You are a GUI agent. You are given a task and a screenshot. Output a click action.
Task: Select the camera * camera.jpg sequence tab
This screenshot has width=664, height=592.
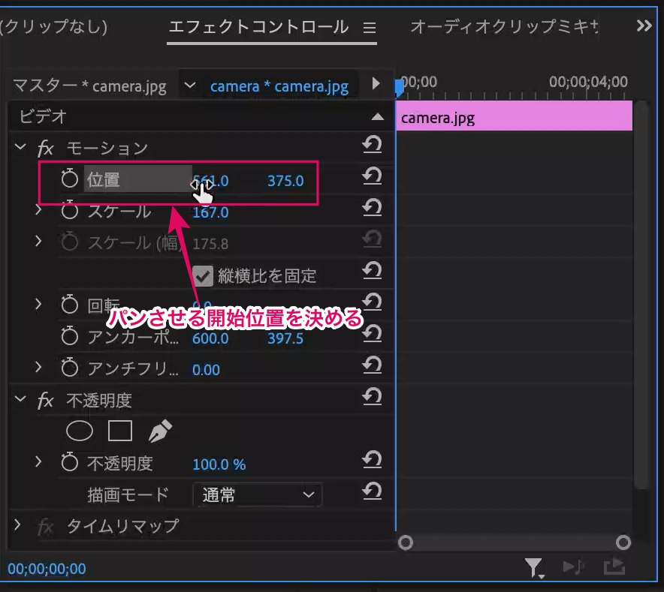point(279,86)
